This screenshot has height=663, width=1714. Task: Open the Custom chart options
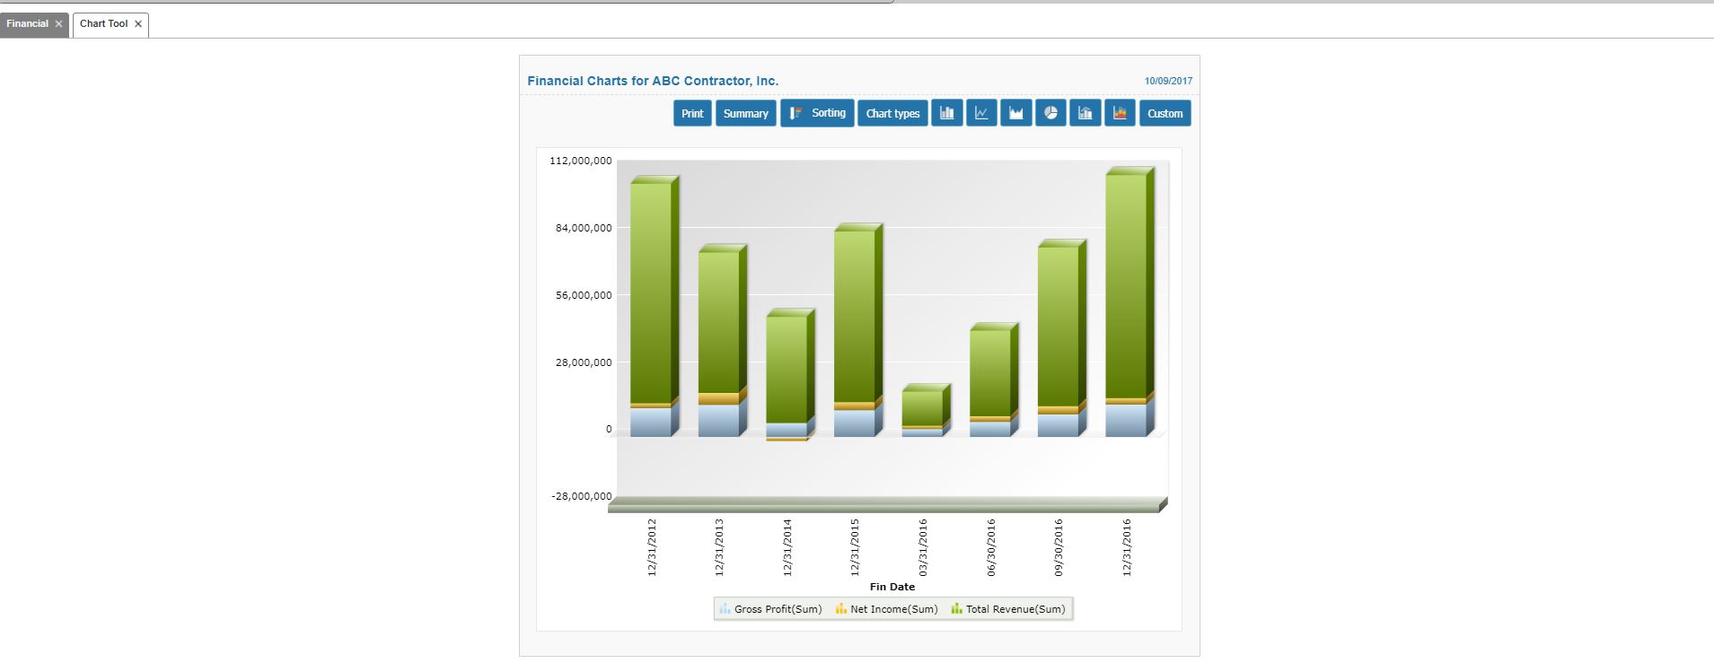1165,113
